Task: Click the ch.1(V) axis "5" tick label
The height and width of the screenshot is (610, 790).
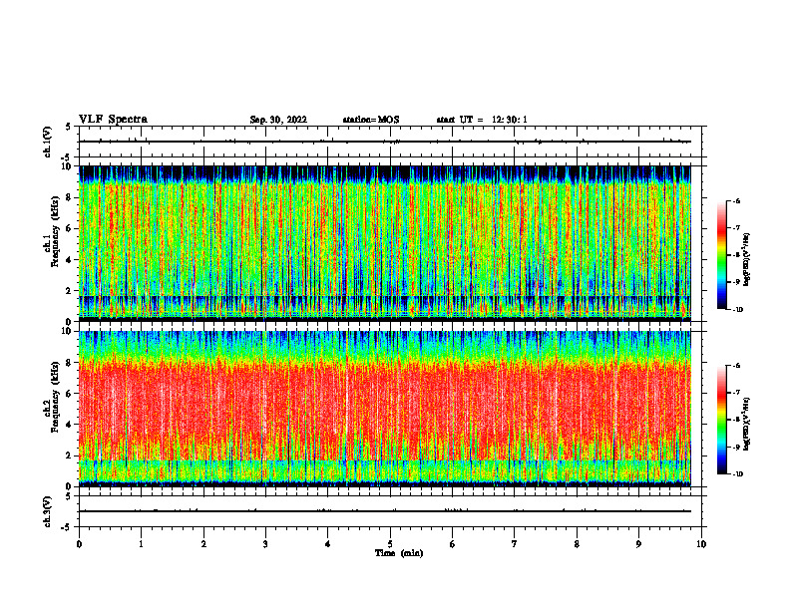Action: [x=69, y=127]
